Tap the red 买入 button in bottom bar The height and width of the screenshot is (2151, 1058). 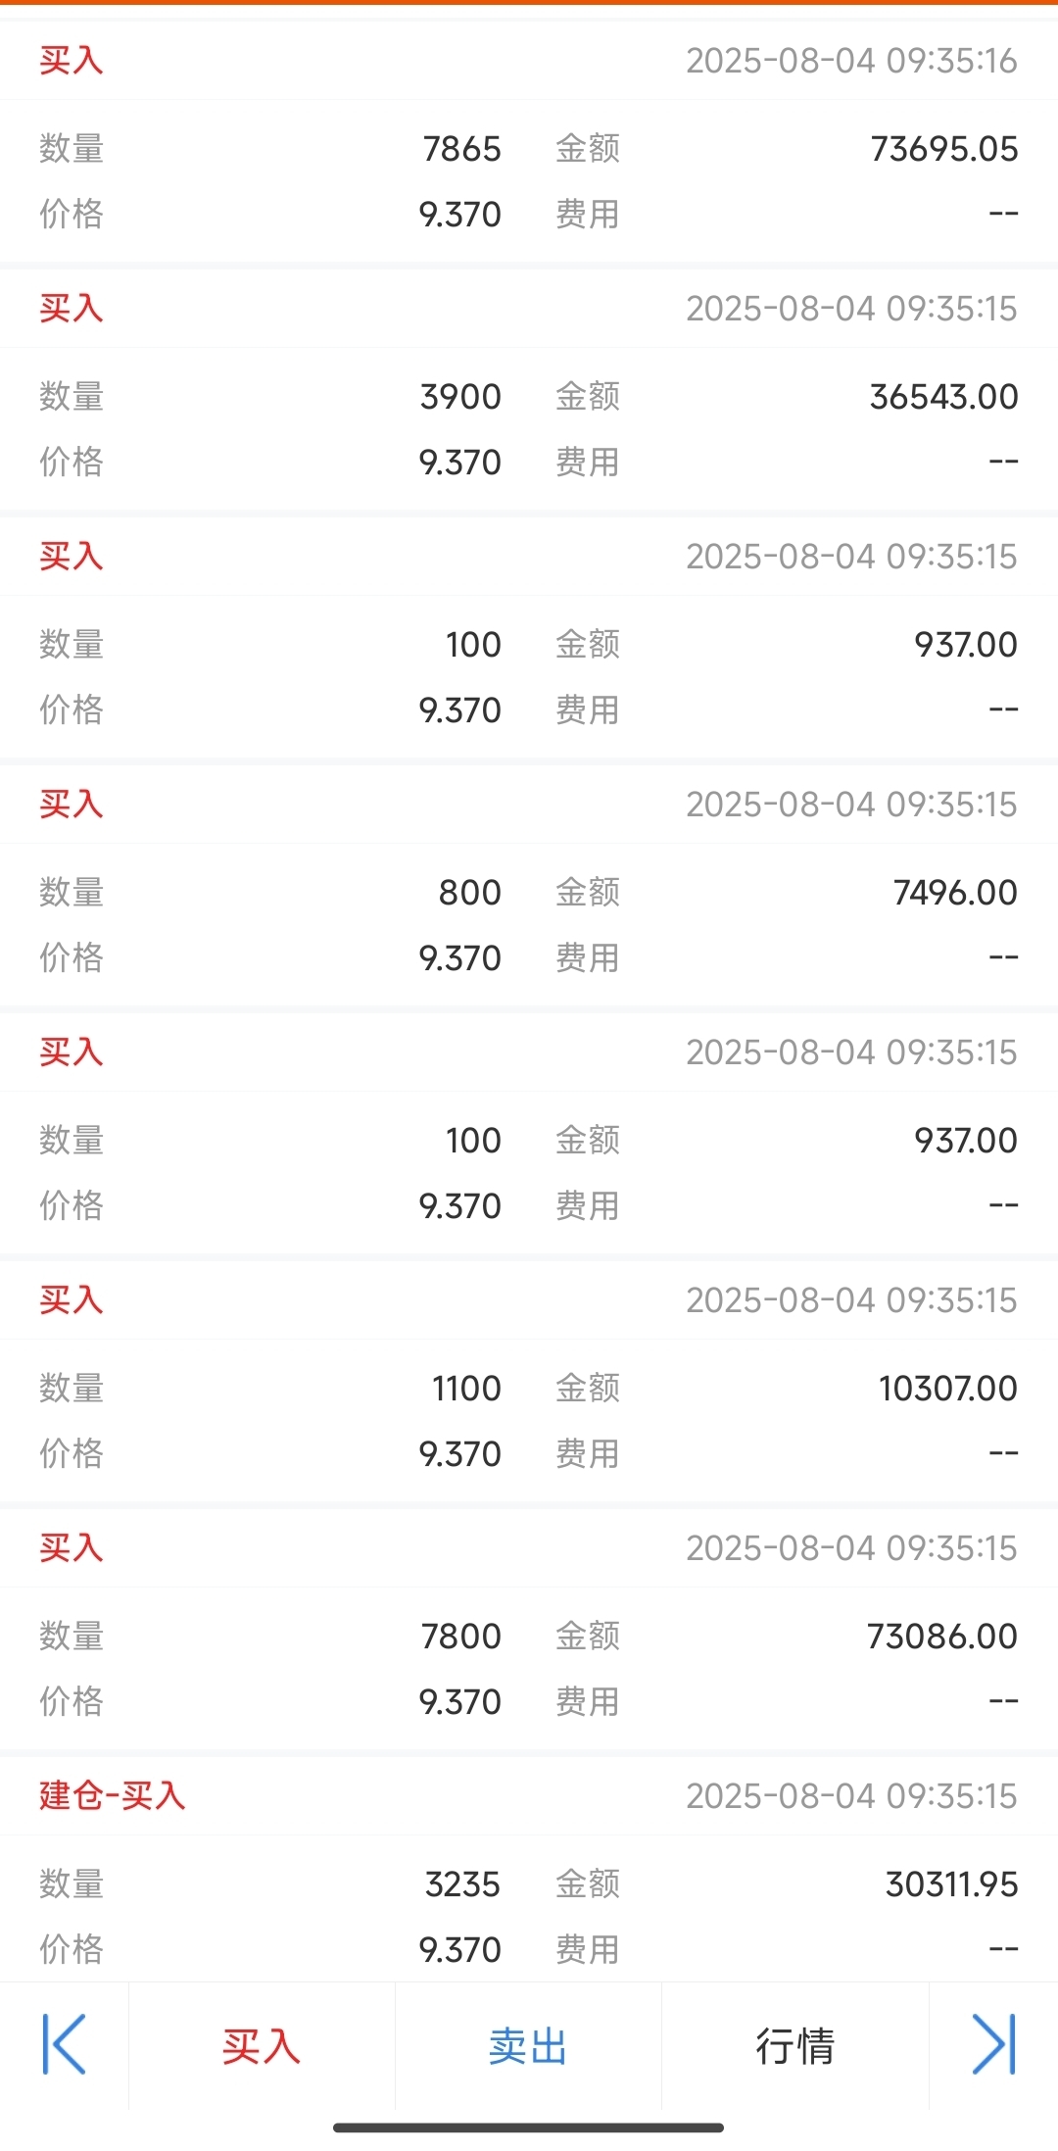tap(262, 2046)
